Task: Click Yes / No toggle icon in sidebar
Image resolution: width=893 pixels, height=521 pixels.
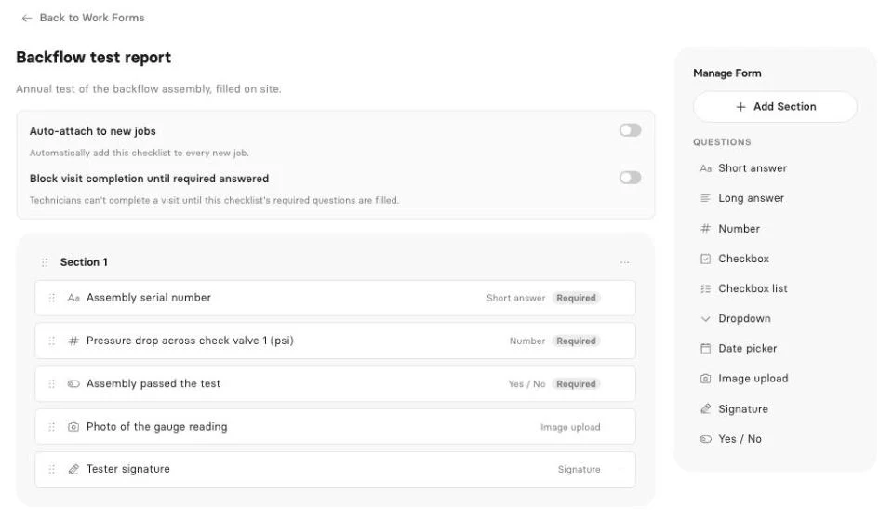Action: (706, 439)
